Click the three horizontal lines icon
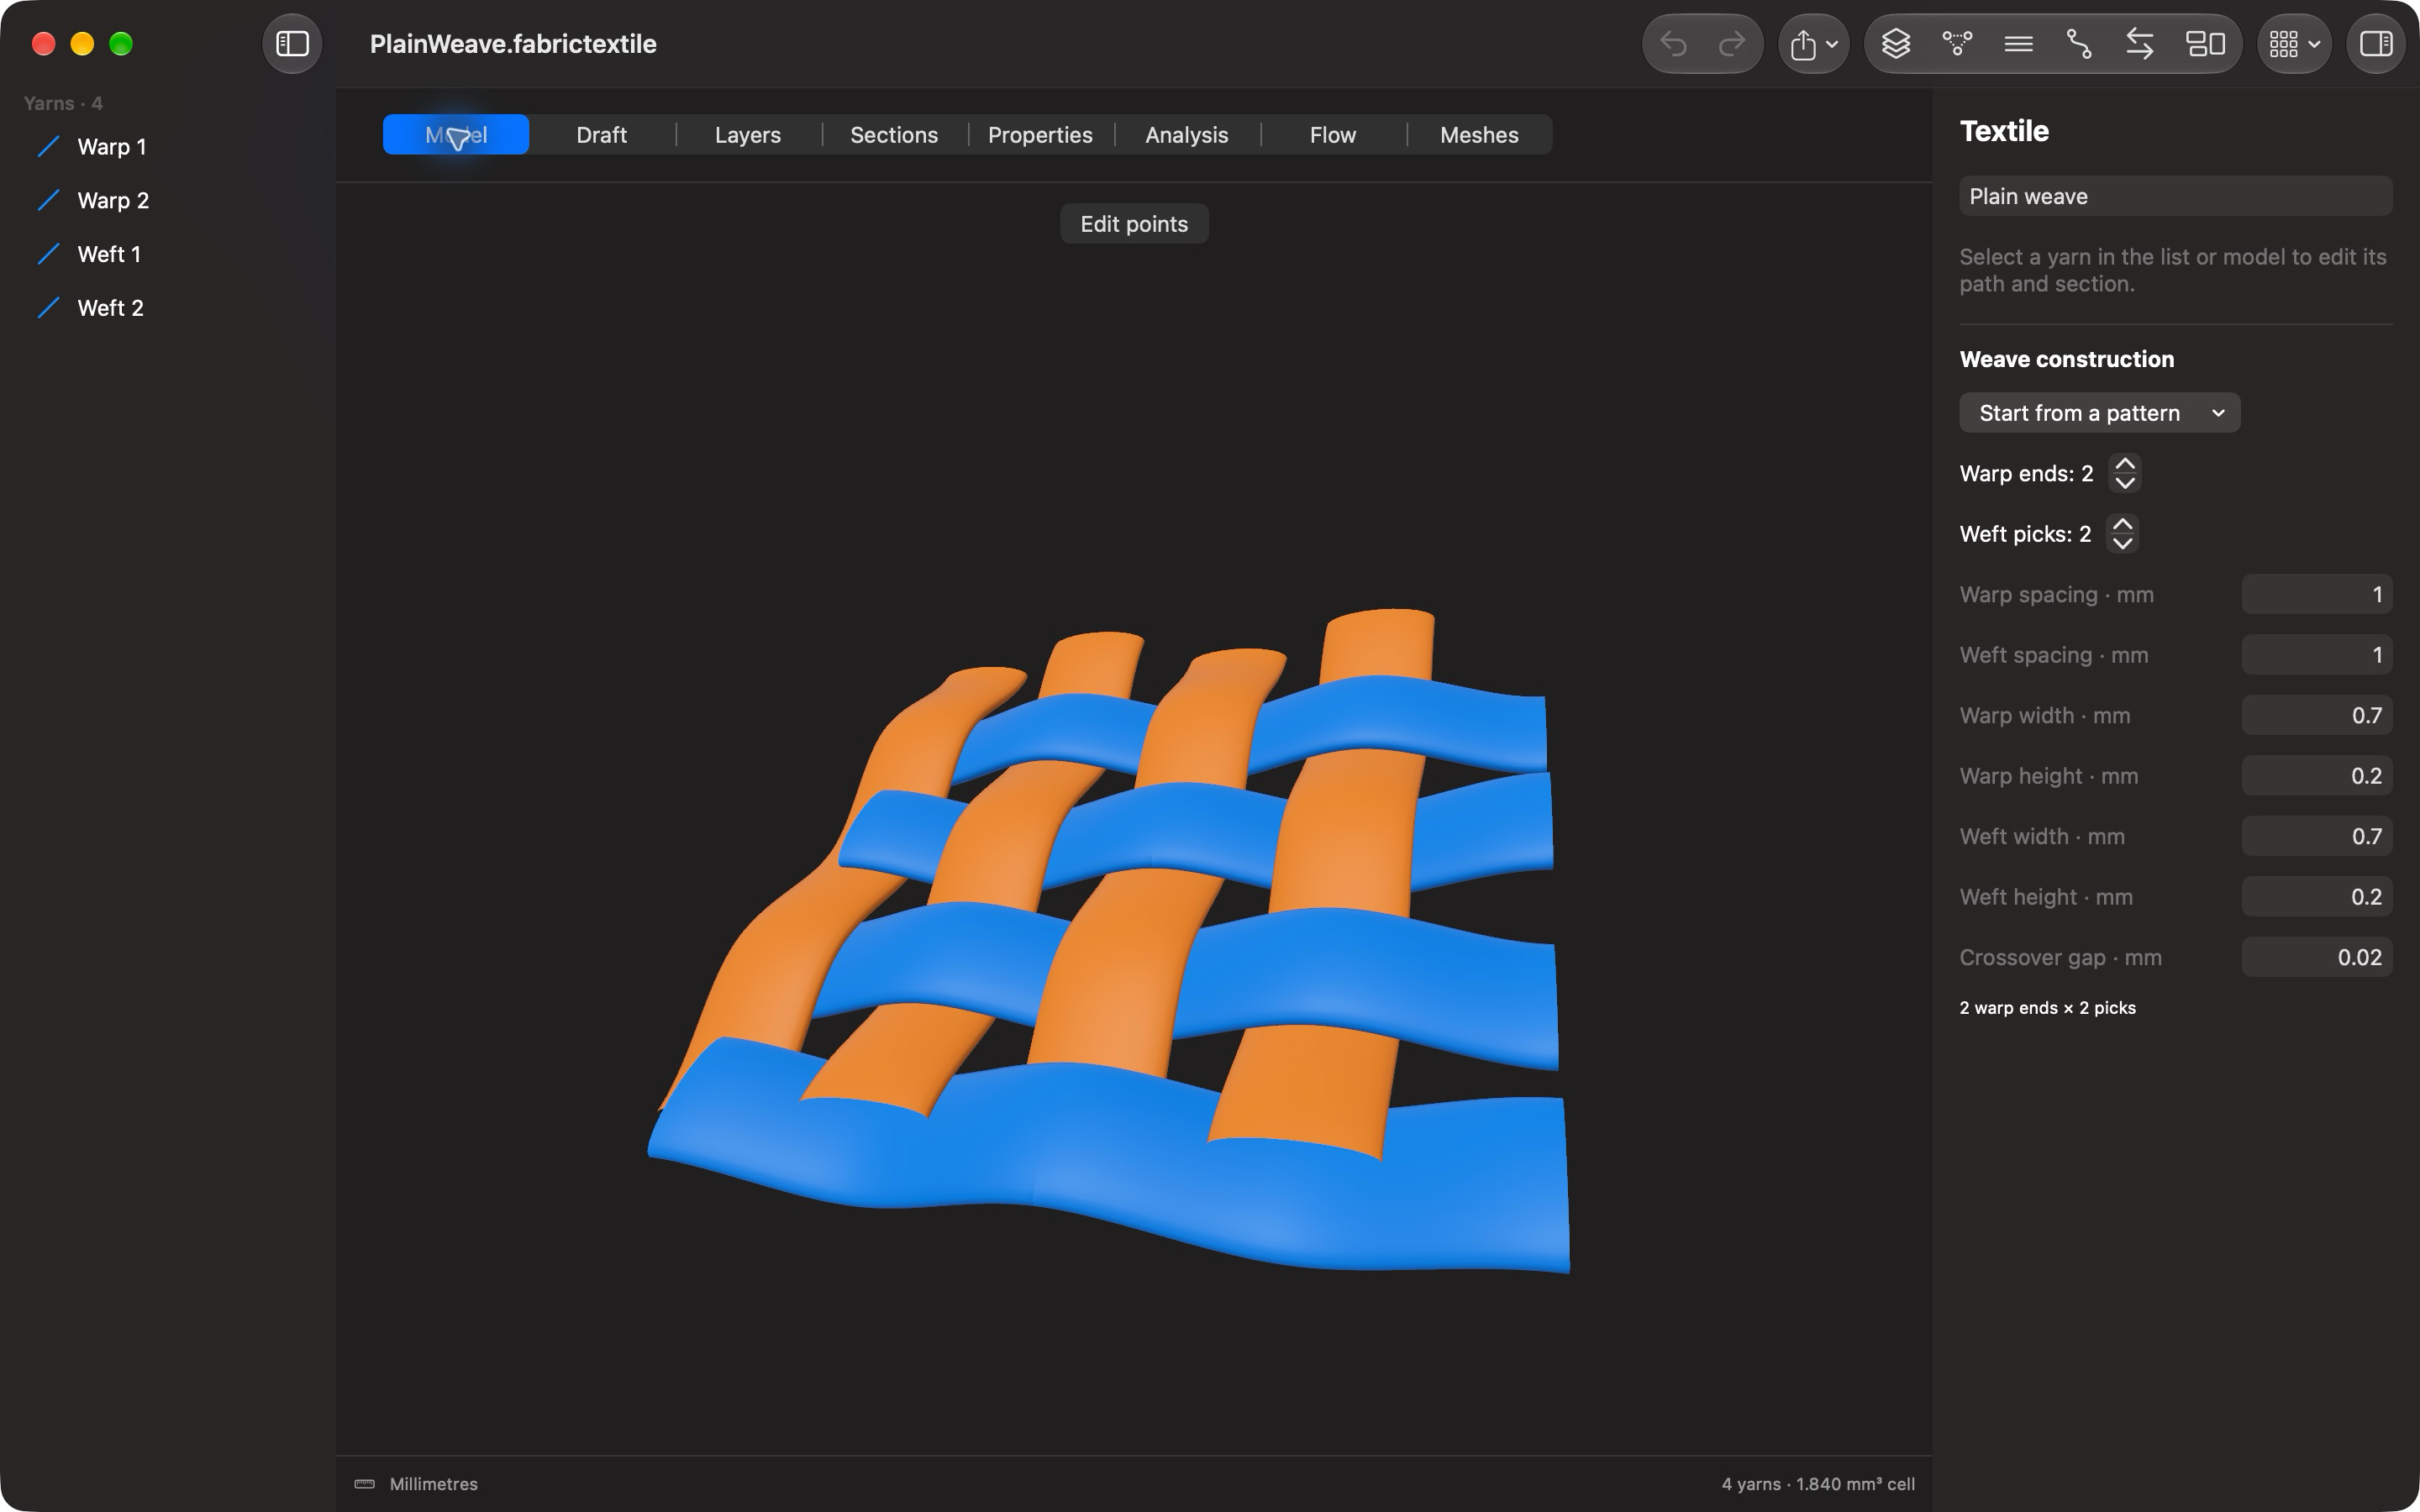Screen dimensions: 2420x1512 [x=2018, y=44]
